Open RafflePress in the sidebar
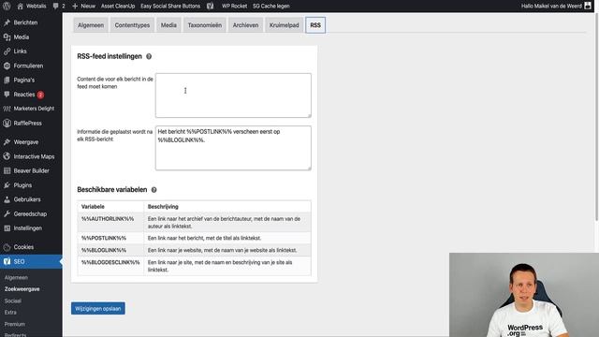Screen dimensions: 599x337 (27, 123)
